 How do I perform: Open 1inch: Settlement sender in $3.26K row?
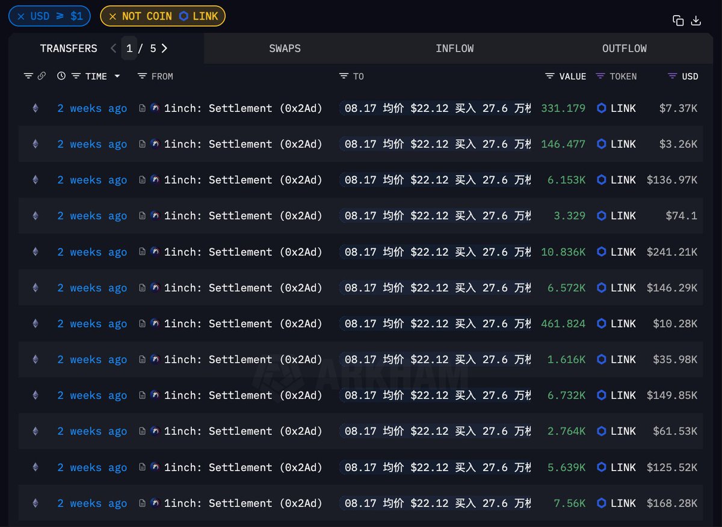[x=243, y=144]
